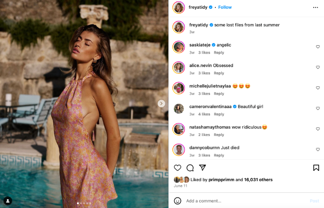View 16,031 others who liked
This screenshot has width=324, height=208.
tap(258, 180)
